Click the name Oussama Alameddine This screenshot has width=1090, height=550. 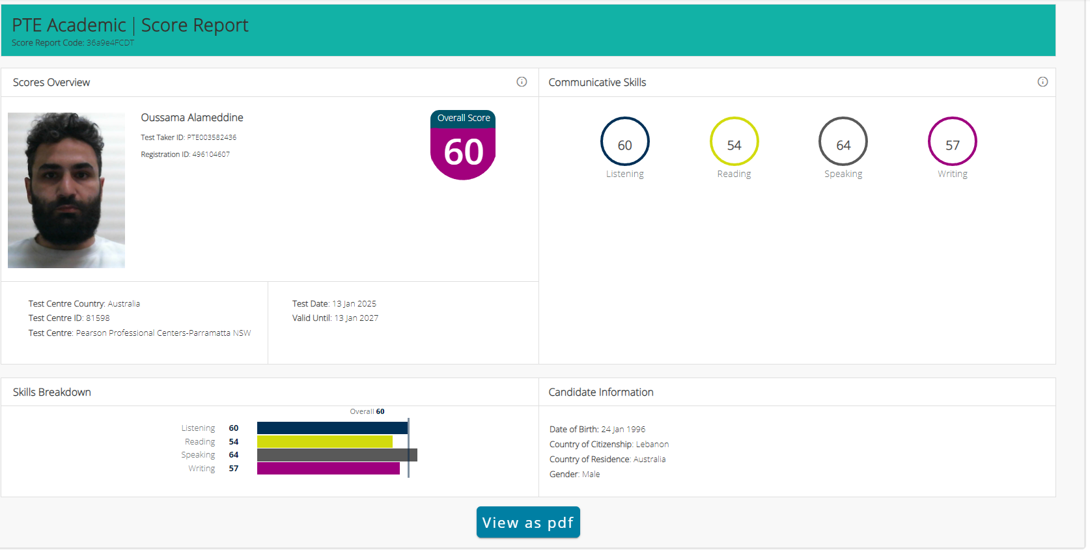pyautogui.click(x=192, y=118)
